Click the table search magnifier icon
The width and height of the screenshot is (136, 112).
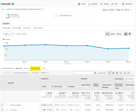[x=95, y=73]
